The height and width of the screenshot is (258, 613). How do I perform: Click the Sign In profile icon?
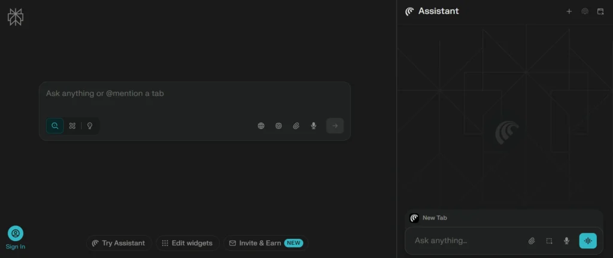coord(16,233)
